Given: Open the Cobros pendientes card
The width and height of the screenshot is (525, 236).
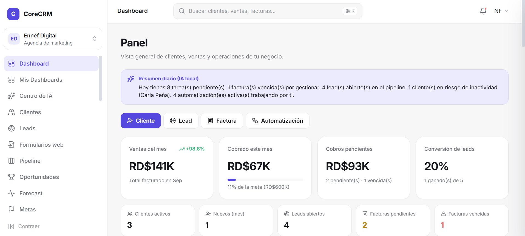Looking at the screenshot, I should tap(364, 168).
